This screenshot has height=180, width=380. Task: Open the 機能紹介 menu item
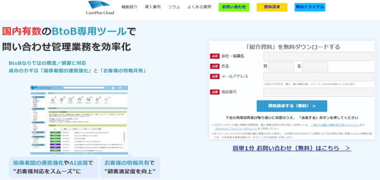tap(129, 7)
